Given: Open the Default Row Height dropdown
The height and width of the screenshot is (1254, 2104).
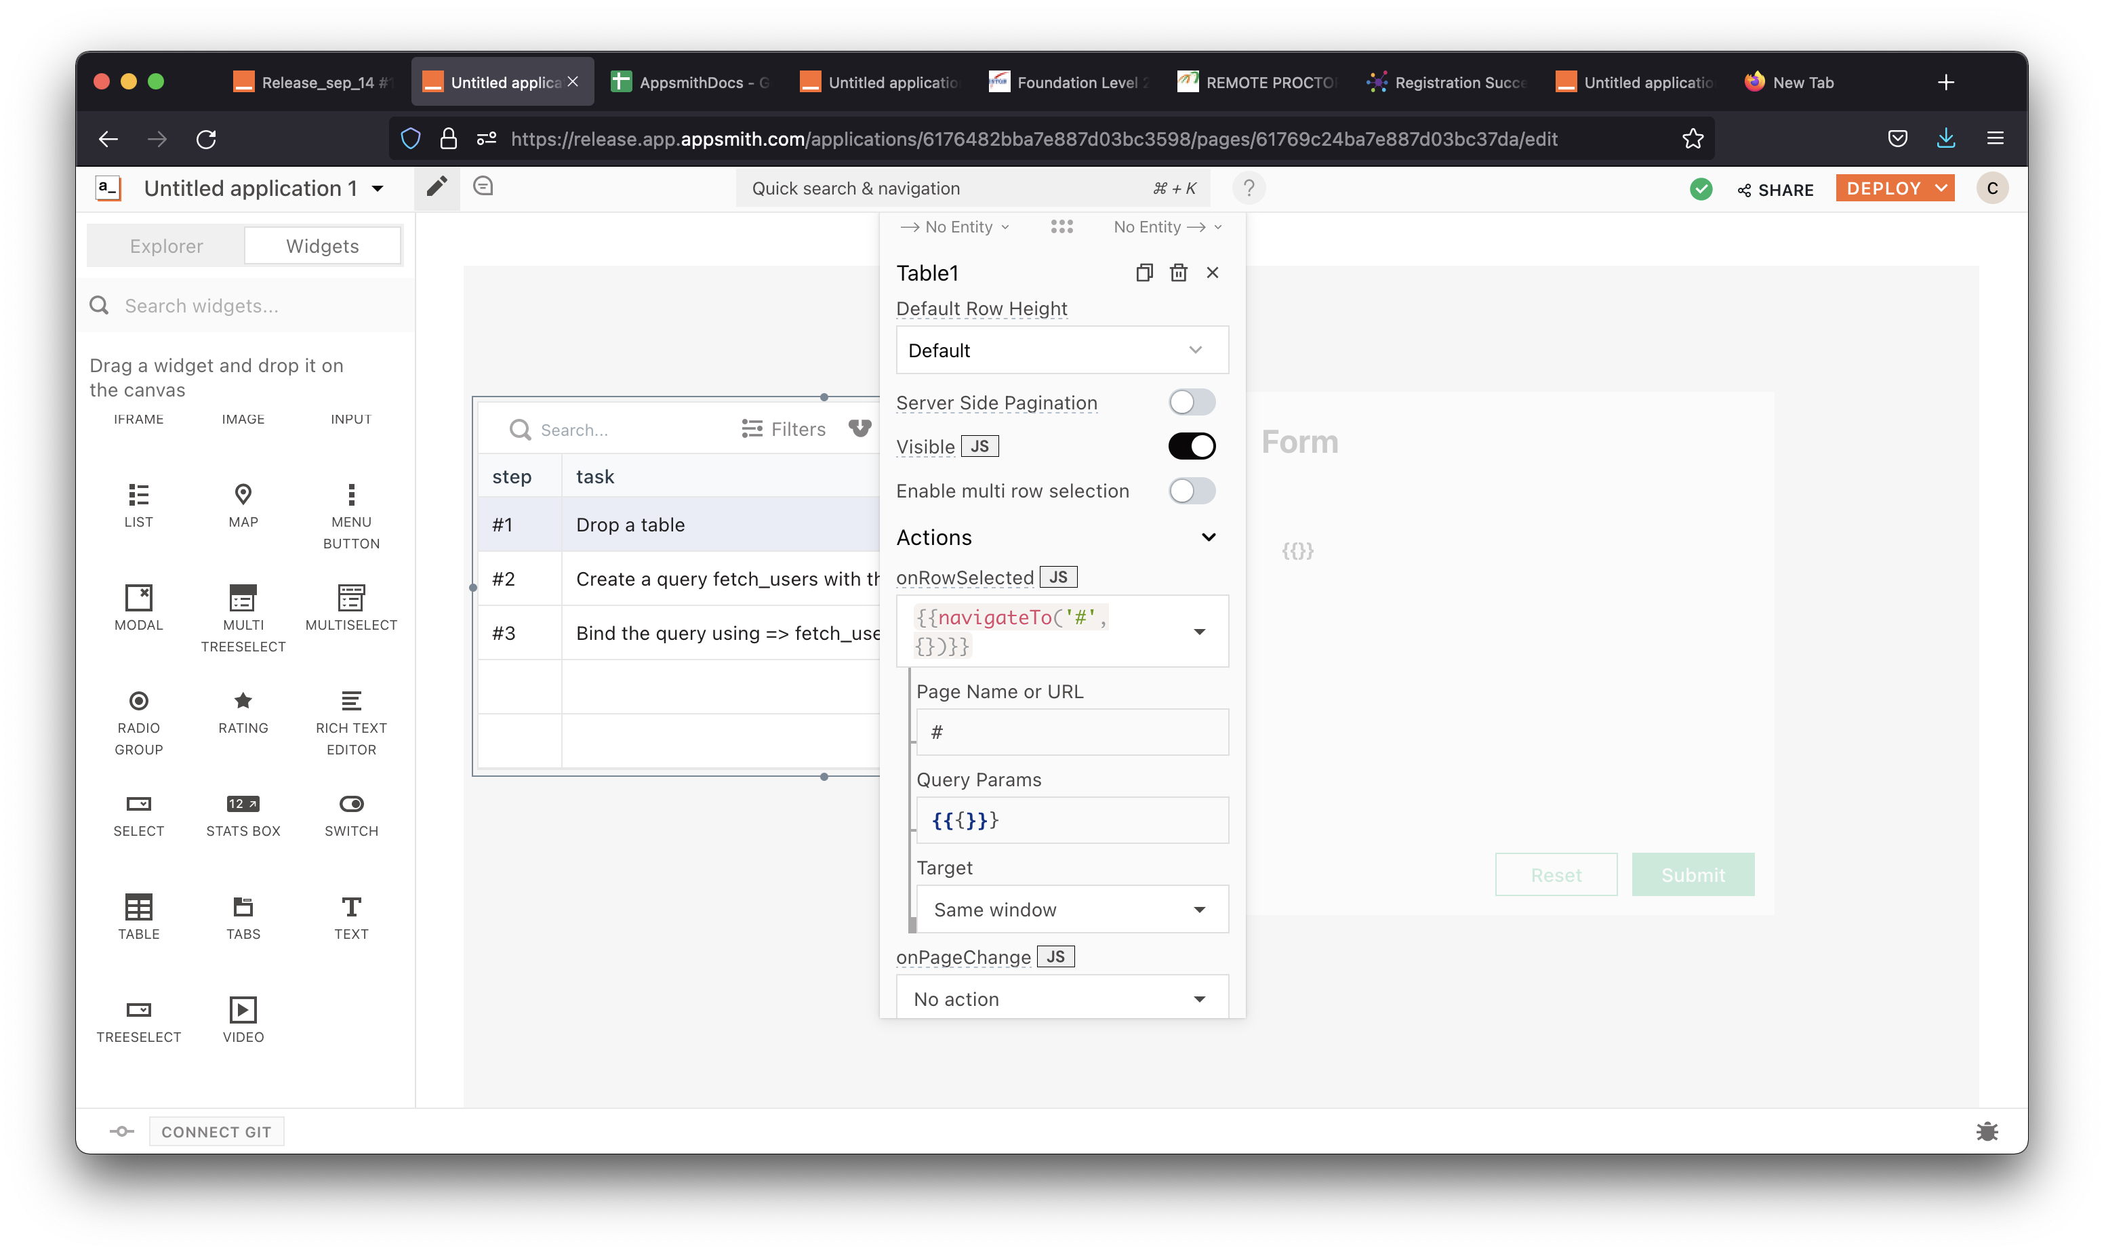Looking at the screenshot, I should (x=1061, y=350).
